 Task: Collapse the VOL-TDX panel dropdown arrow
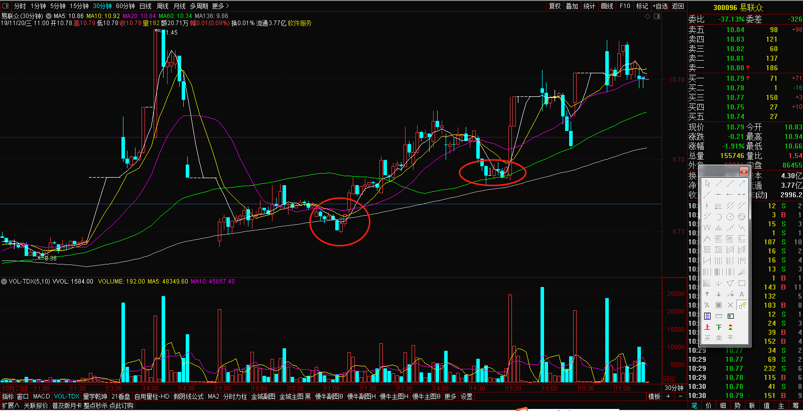pos(4,282)
